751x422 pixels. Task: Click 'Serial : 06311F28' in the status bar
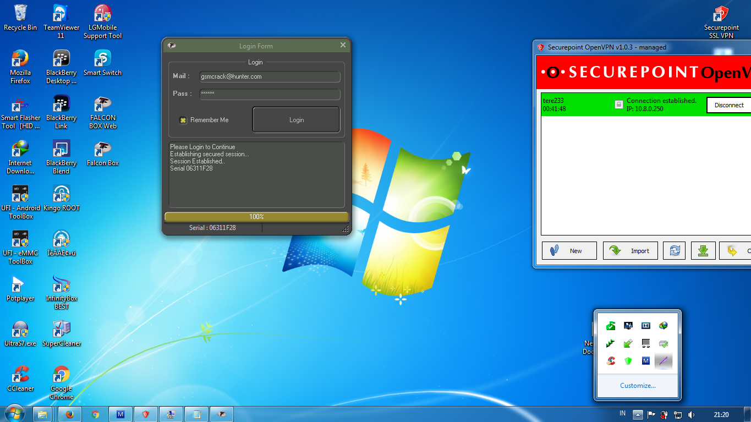pyautogui.click(x=212, y=228)
